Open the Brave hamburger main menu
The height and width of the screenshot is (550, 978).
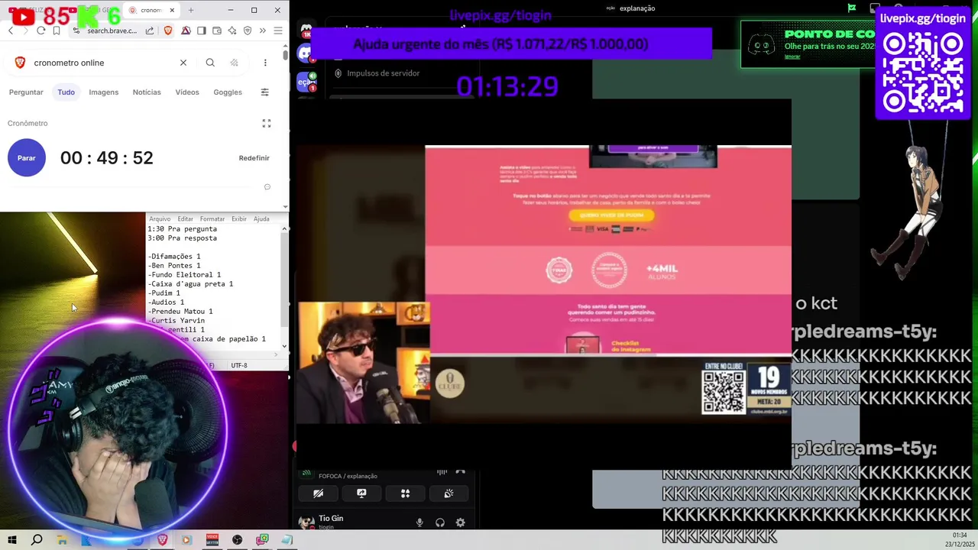[x=278, y=31]
